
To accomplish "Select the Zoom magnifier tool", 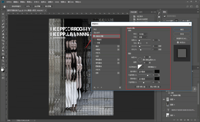I will click(x=3, y=61).
